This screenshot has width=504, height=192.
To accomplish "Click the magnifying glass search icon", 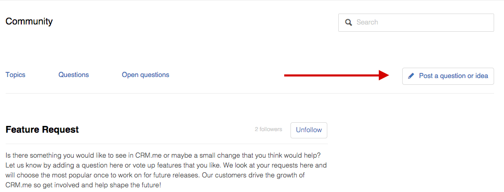I will (349, 22).
